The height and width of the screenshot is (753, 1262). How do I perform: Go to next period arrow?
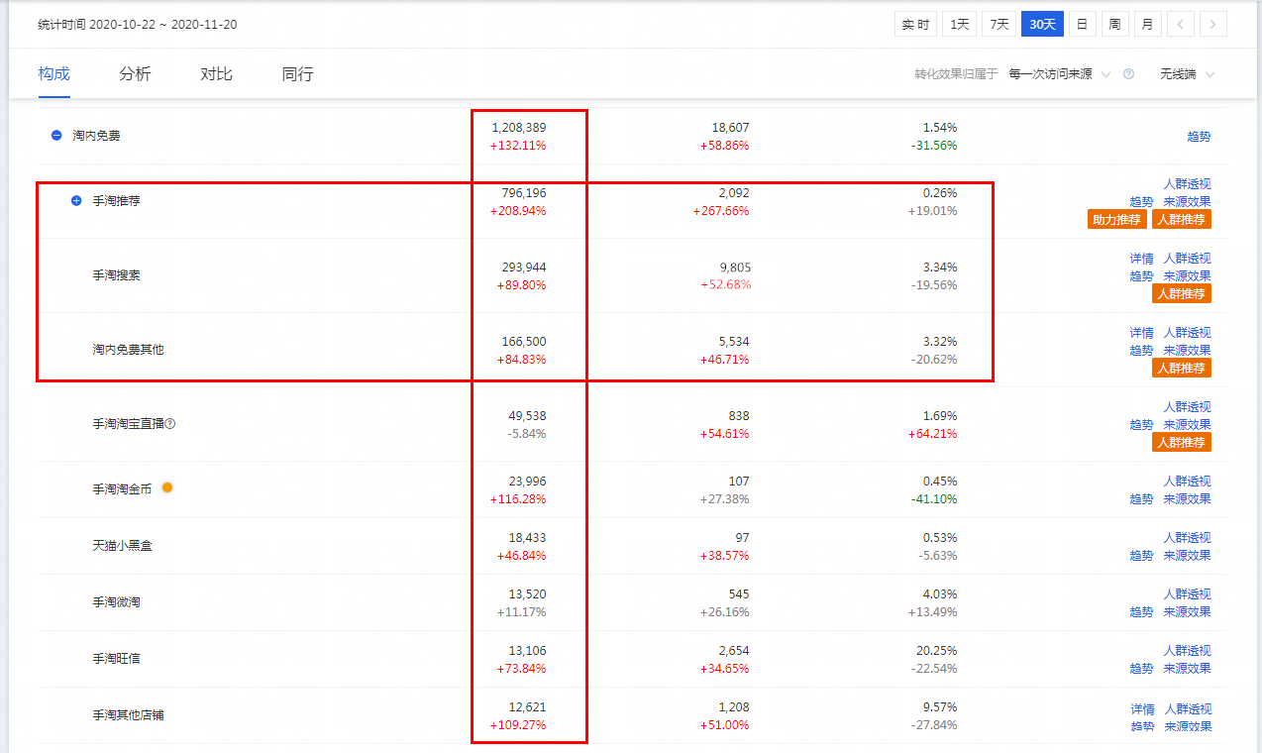pos(1213,25)
